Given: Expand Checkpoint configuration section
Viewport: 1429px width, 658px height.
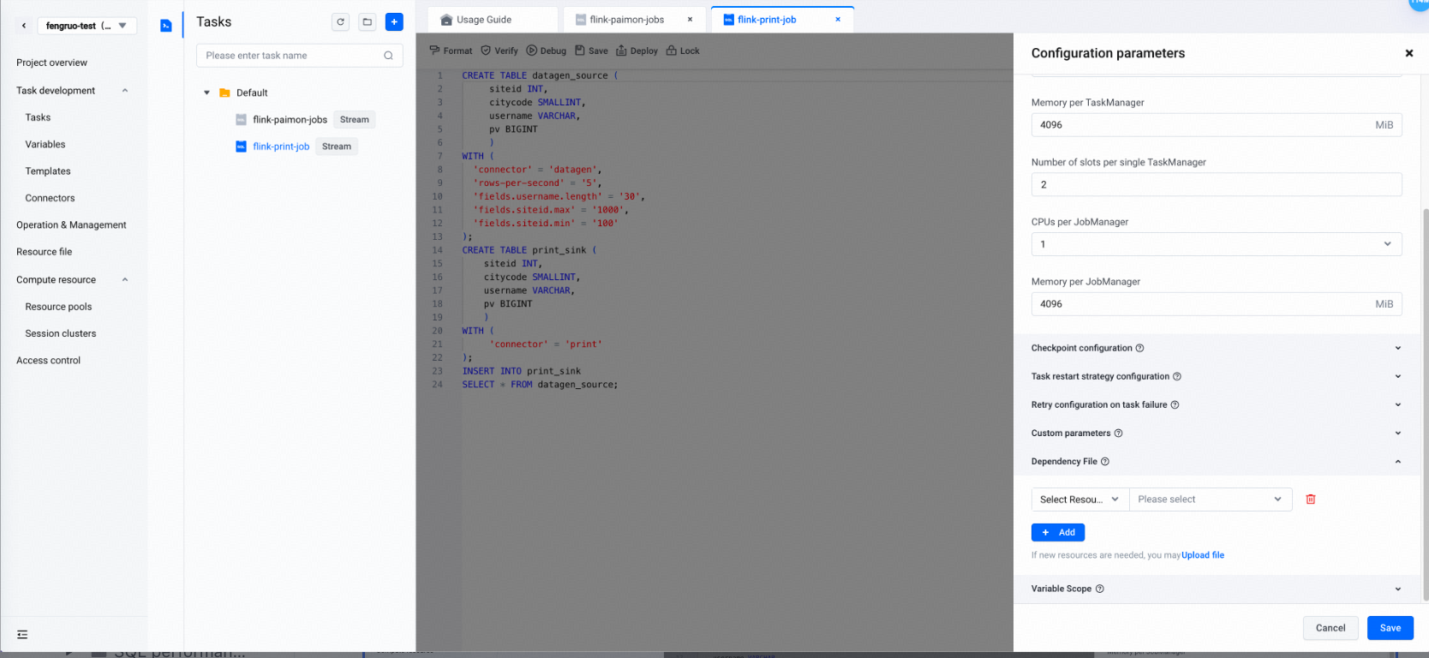Looking at the screenshot, I should click(x=1397, y=348).
